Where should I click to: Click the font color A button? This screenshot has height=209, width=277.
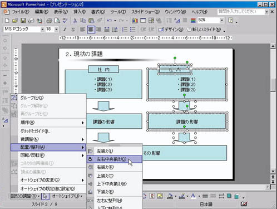coord(193,196)
